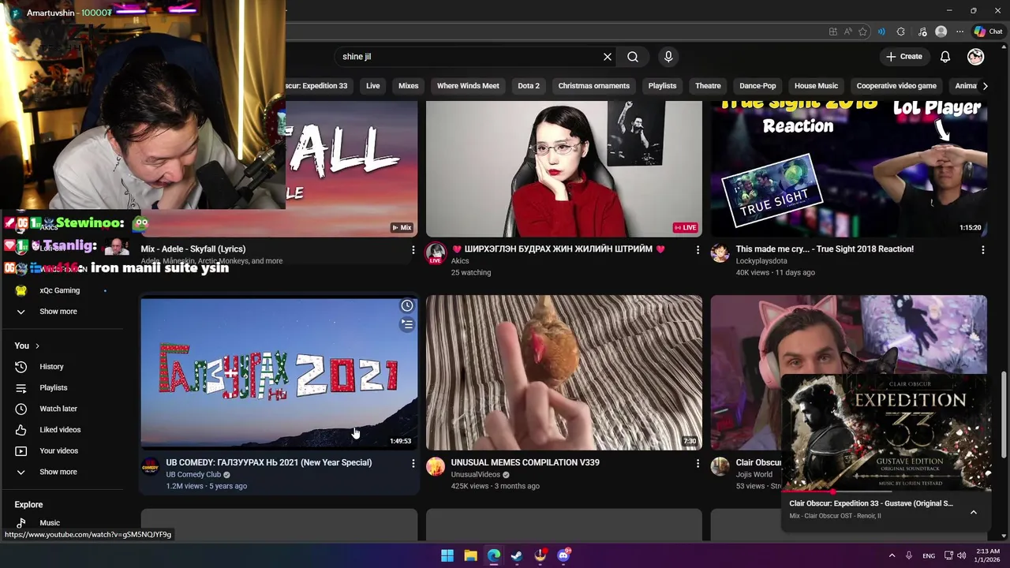Open the You section chevron
1010x568 pixels.
coord(37,346)
